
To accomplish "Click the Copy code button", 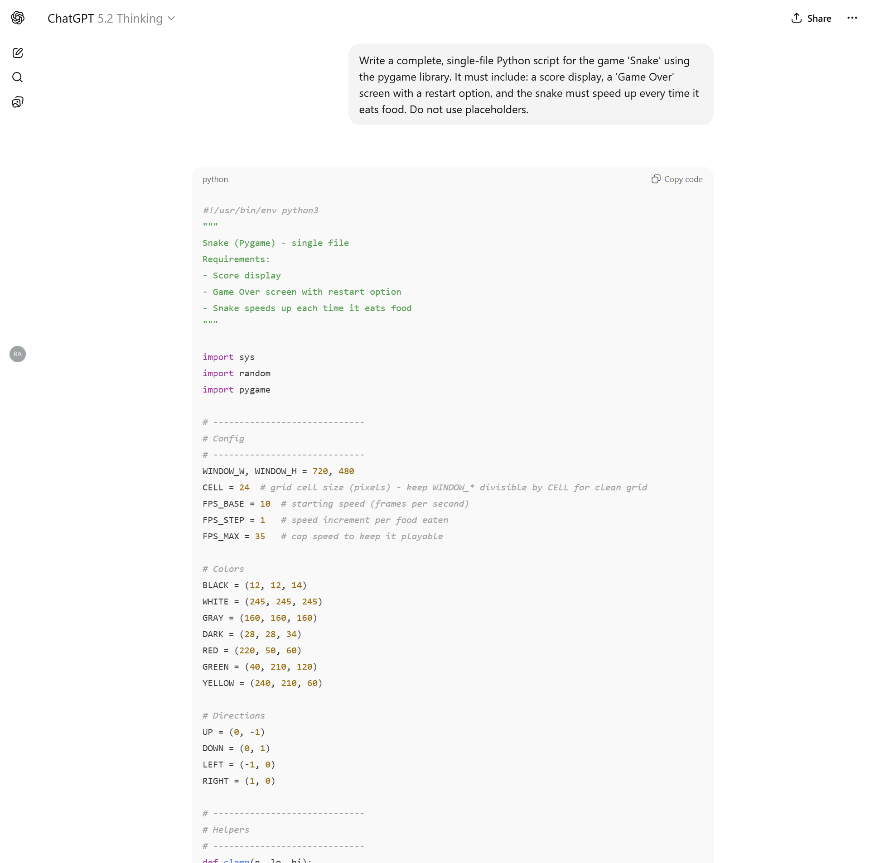I will [682, 179].
